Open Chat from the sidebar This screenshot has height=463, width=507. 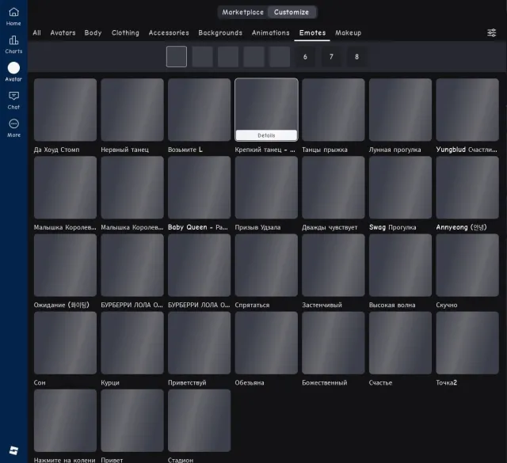point(13,101)
